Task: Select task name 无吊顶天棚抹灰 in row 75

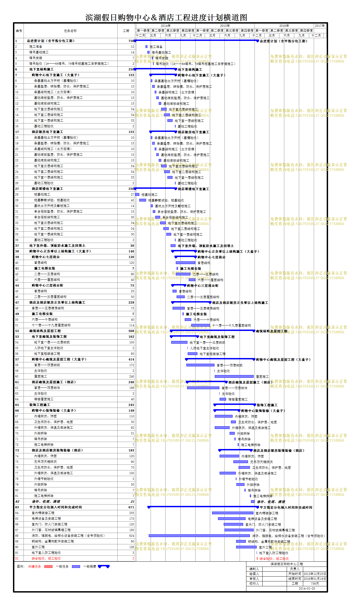Action: [x=45, y=462]
